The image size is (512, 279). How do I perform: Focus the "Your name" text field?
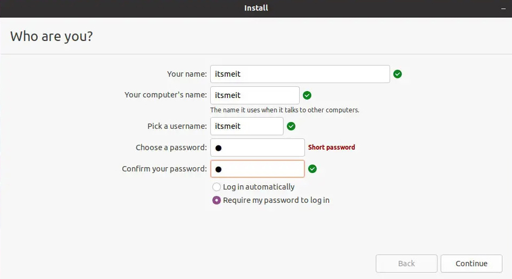pos(300,74)
